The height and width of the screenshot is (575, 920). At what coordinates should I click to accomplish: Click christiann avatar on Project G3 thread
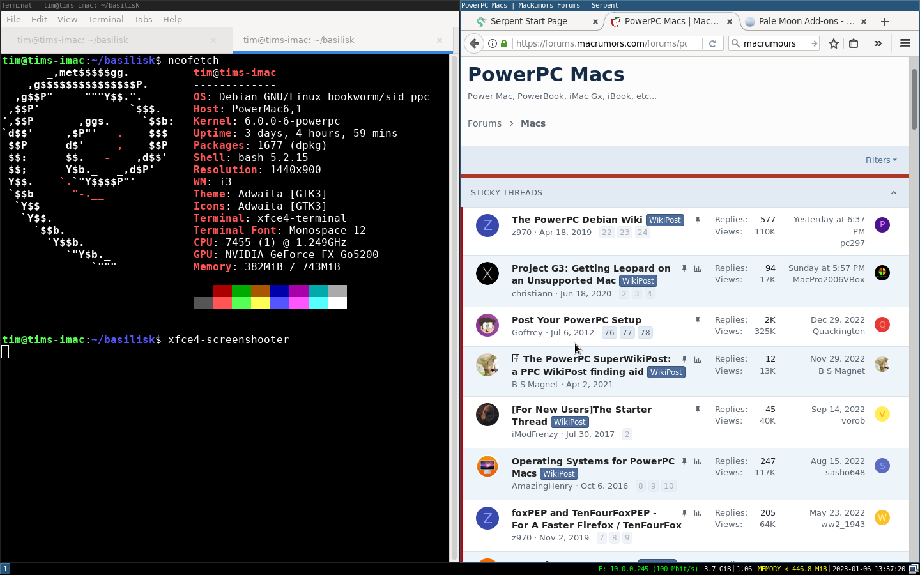pyautogui.click(x=487, y=273)
